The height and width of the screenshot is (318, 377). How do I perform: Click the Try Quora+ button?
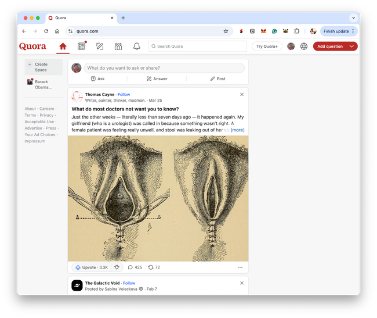pyautogui.click(x=267, y=47)
